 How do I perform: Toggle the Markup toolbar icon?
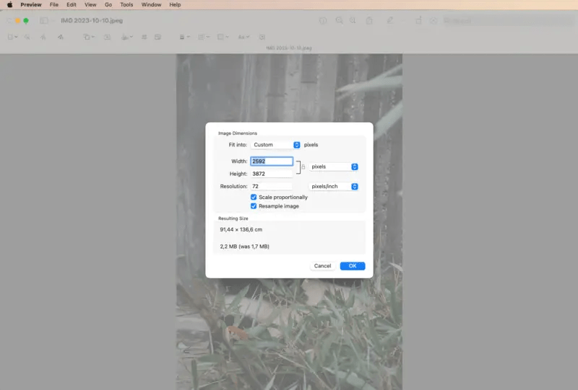coord(433,21)
